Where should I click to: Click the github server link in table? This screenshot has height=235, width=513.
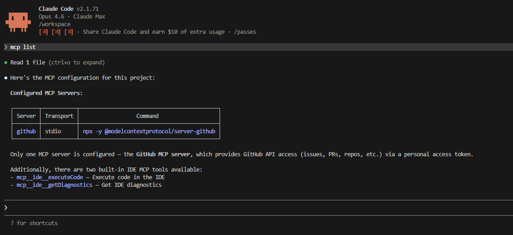point(26,131)
